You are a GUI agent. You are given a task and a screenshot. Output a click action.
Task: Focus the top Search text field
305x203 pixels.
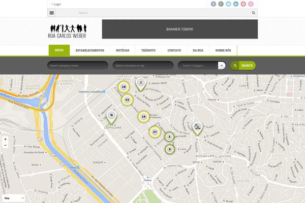tap(154, 13)
